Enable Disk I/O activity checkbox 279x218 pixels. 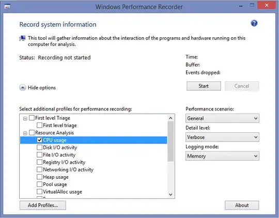point(39,147)
